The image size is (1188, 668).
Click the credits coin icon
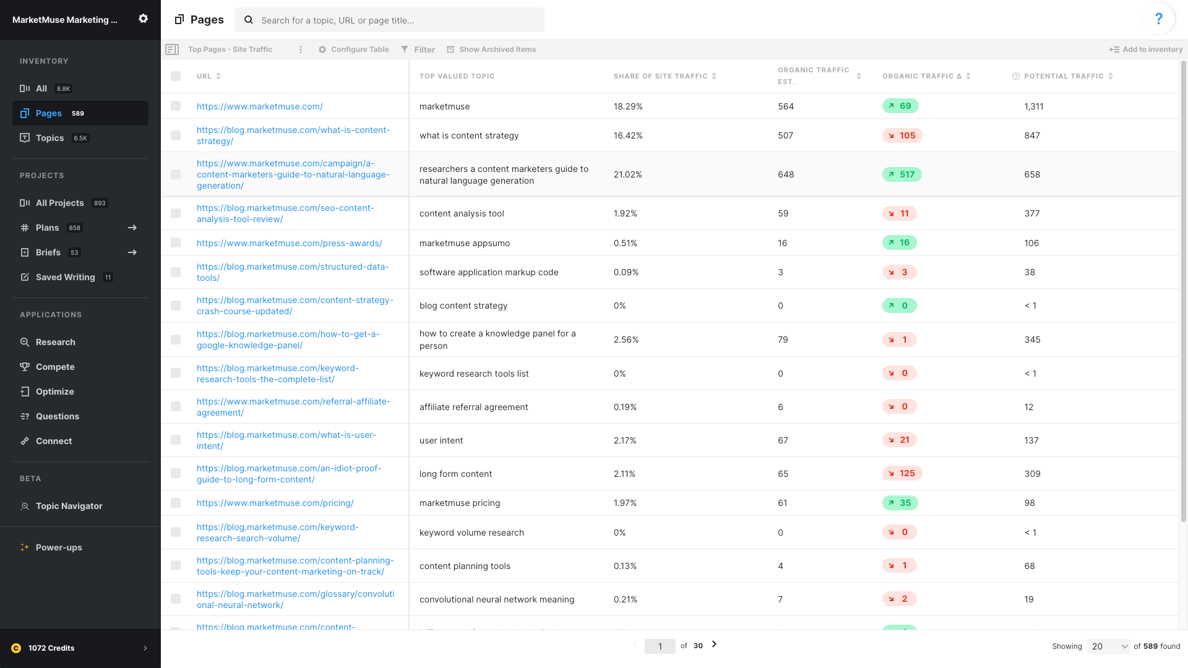pyautogui.click(x=16, y=648)
